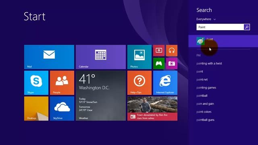This screenshot has width=258, height=145.
Task: Select the paintball guns suggestion
Action: (x=205, y=120)
